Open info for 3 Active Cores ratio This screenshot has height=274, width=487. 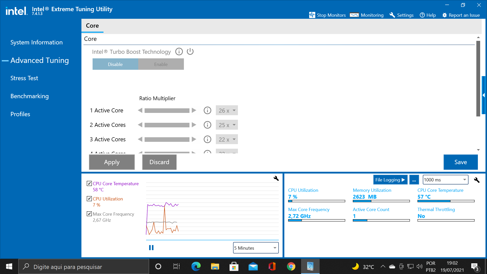point(207,139)
